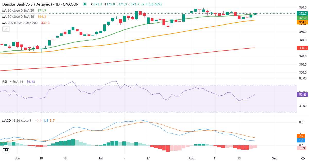
Task: Click the 17 date label on time axis
Action: [148, 158]
